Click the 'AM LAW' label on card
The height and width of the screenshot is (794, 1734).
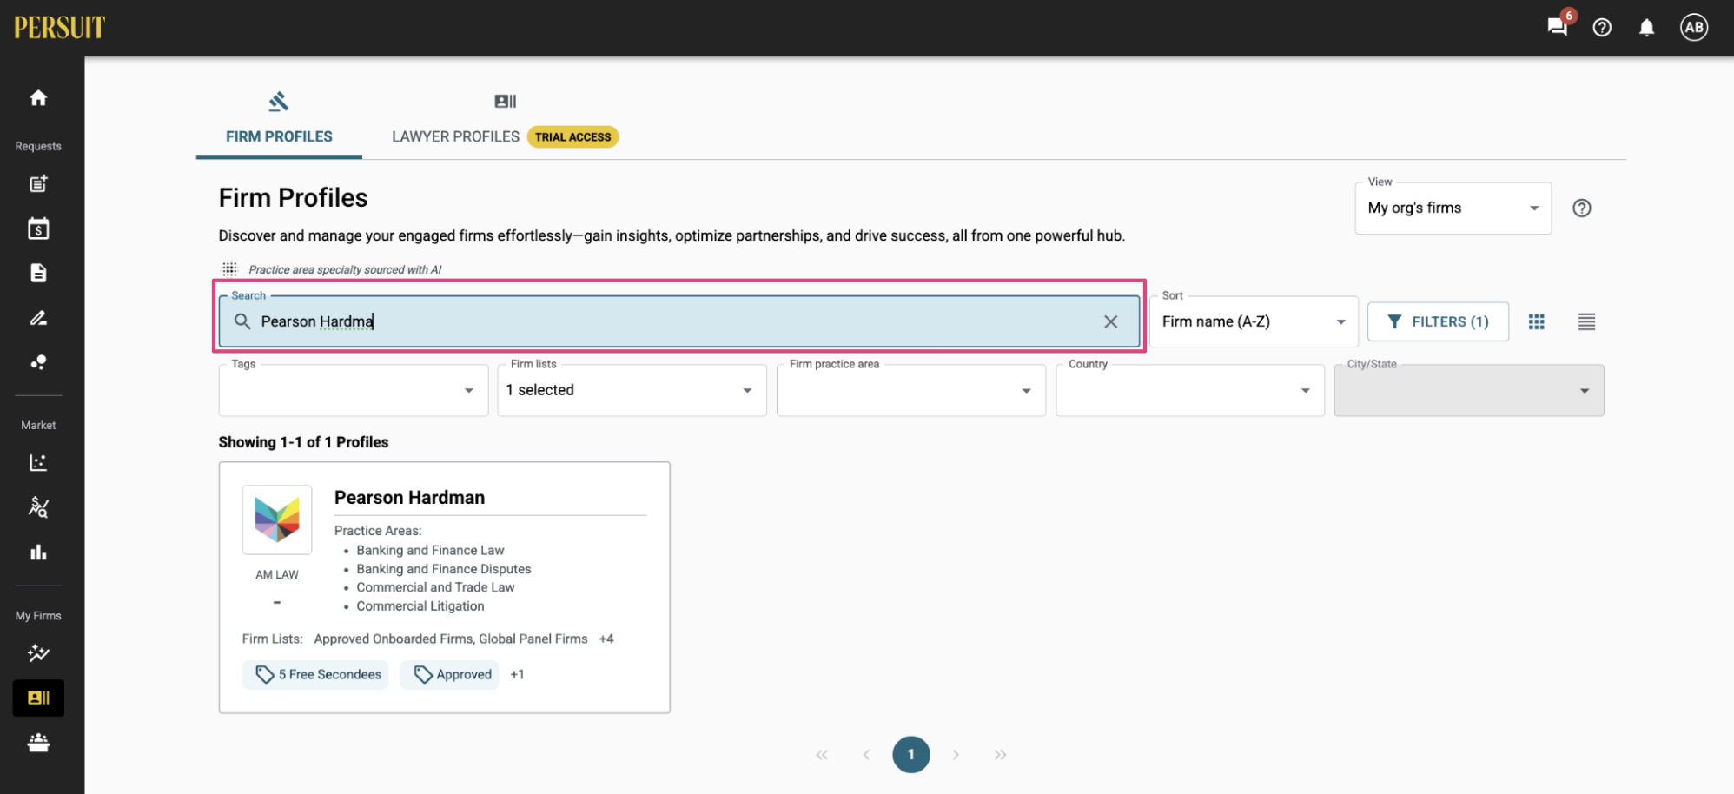(277, 574)
